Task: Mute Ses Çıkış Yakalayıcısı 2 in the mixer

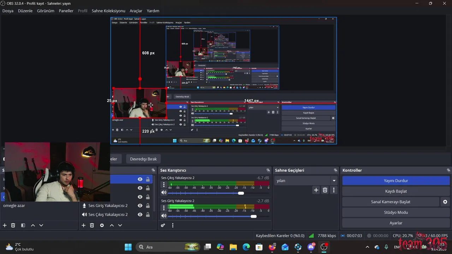Action: (163, 193)
